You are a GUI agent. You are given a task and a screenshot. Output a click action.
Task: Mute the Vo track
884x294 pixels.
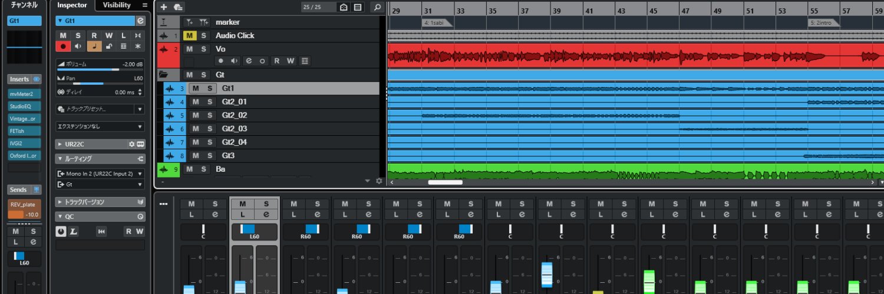[189, 49]
